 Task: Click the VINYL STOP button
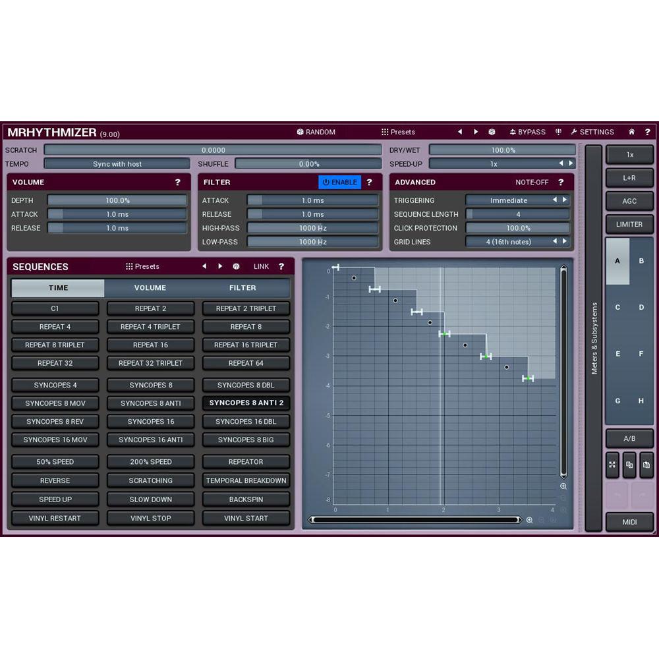[x=150, y=518]
